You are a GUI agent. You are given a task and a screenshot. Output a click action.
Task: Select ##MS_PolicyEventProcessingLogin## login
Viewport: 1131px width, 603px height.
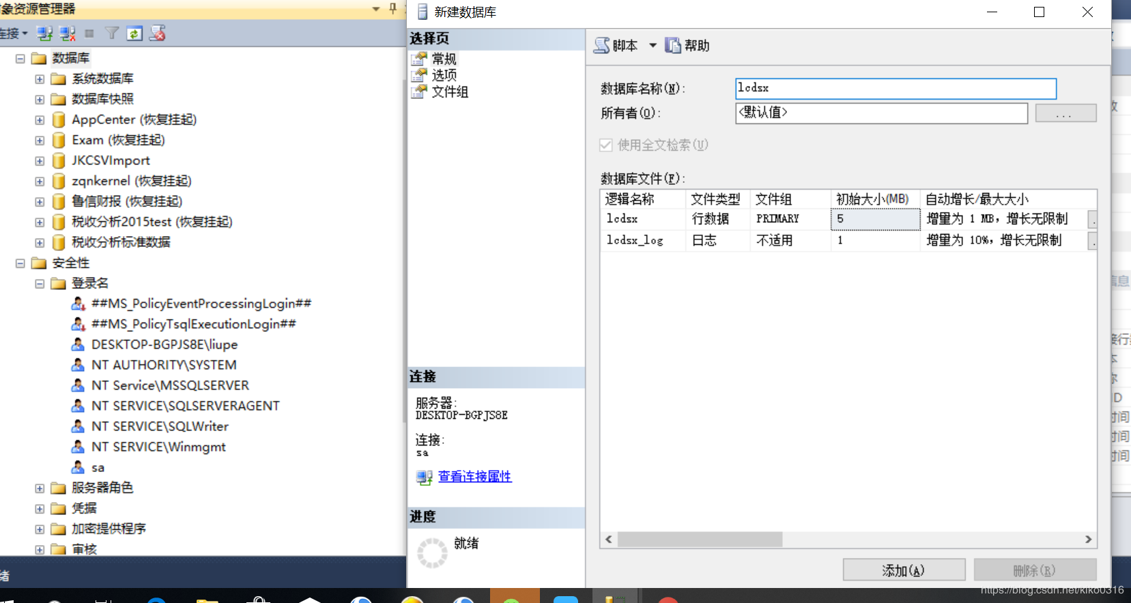point(201,304)
